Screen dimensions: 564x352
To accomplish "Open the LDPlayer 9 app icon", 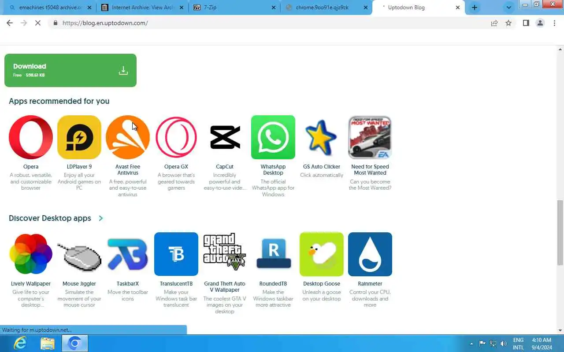I will pyautogui.click(x=79, y=137).
